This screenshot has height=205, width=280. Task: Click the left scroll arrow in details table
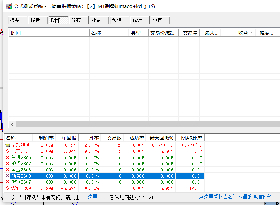coord(13,124)
